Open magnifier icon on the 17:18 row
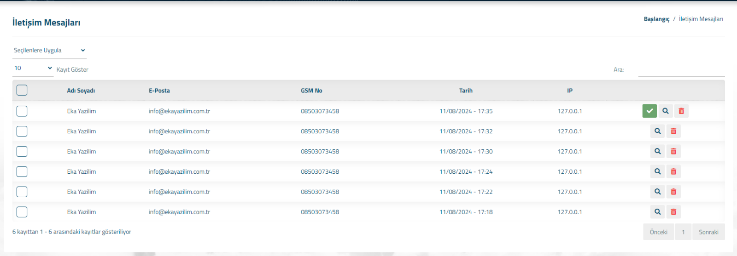Image resolution: width=737 pixels, height=256 pixels. point(658,212)
